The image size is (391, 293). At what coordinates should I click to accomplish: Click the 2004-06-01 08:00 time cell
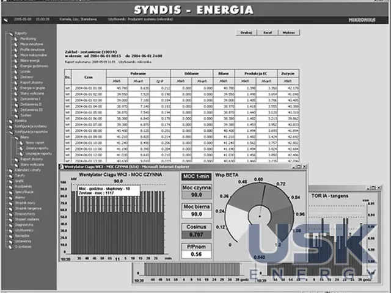[89, 131]
